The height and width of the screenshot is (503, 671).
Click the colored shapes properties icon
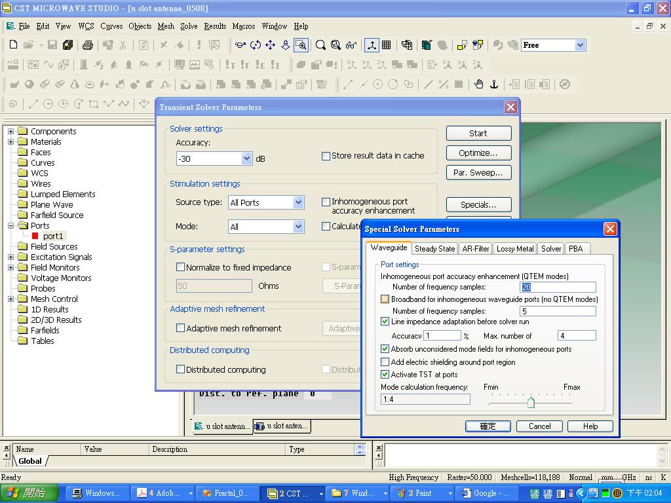(x=478, y=45)
